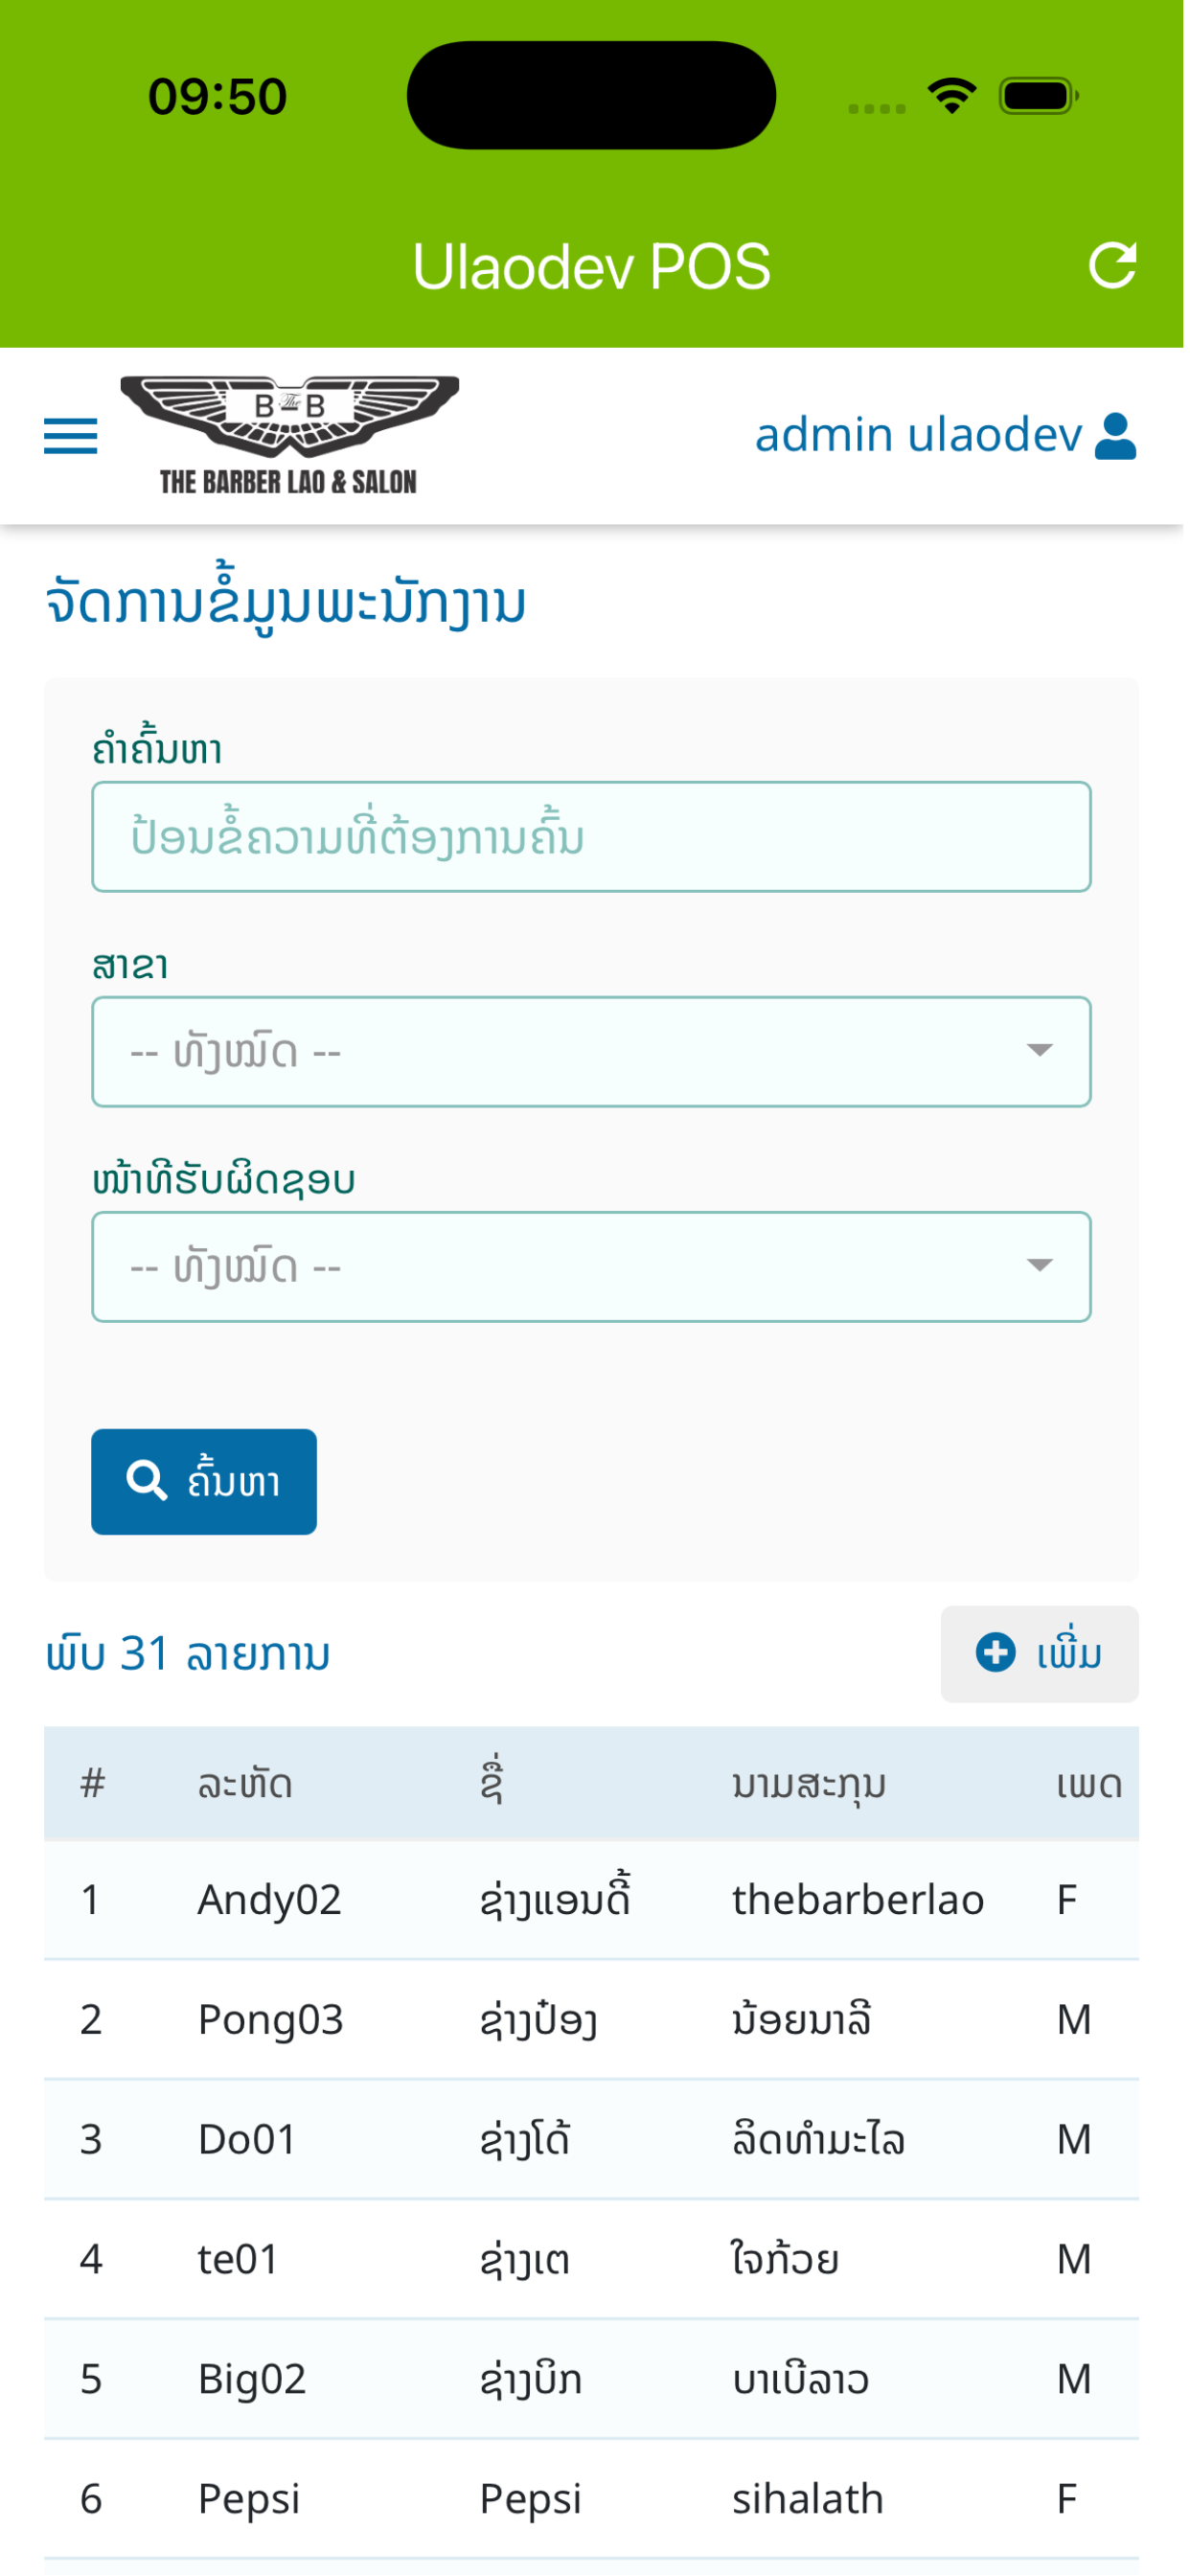Tap the refresh icon in header
Viewport: 1190px width, 2575px height.
[1118, 266]
